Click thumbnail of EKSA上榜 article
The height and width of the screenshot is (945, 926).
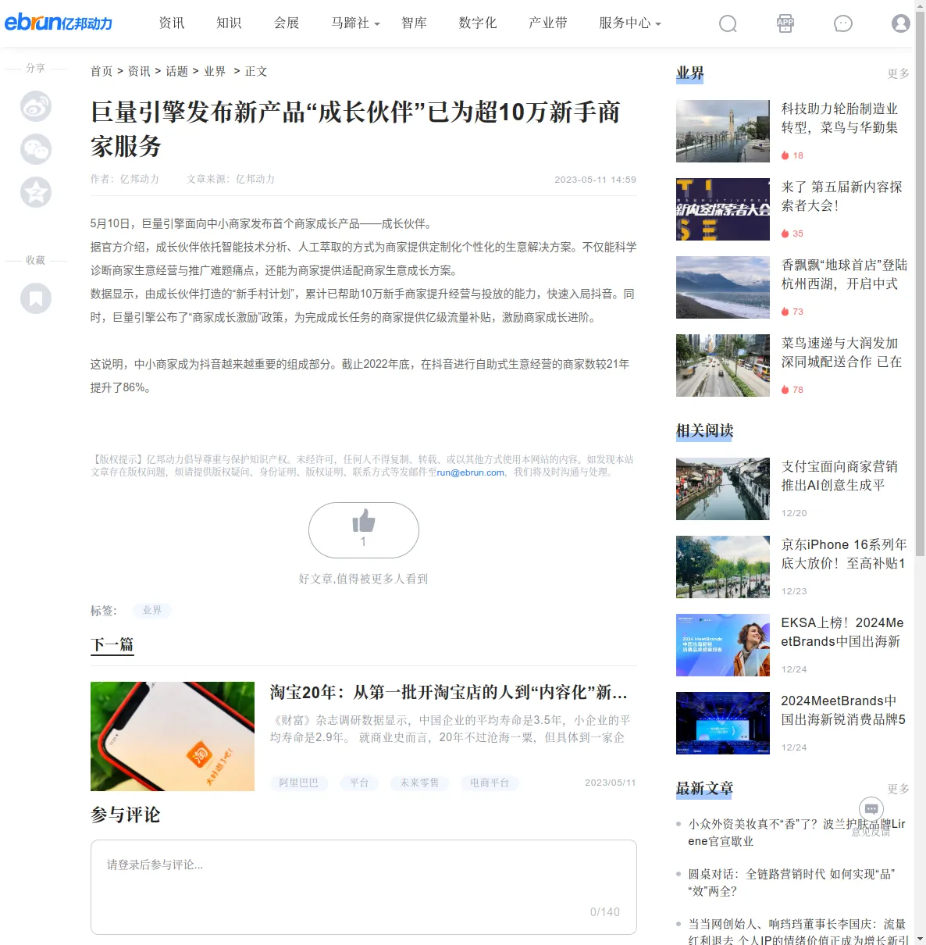click(723, 645)
